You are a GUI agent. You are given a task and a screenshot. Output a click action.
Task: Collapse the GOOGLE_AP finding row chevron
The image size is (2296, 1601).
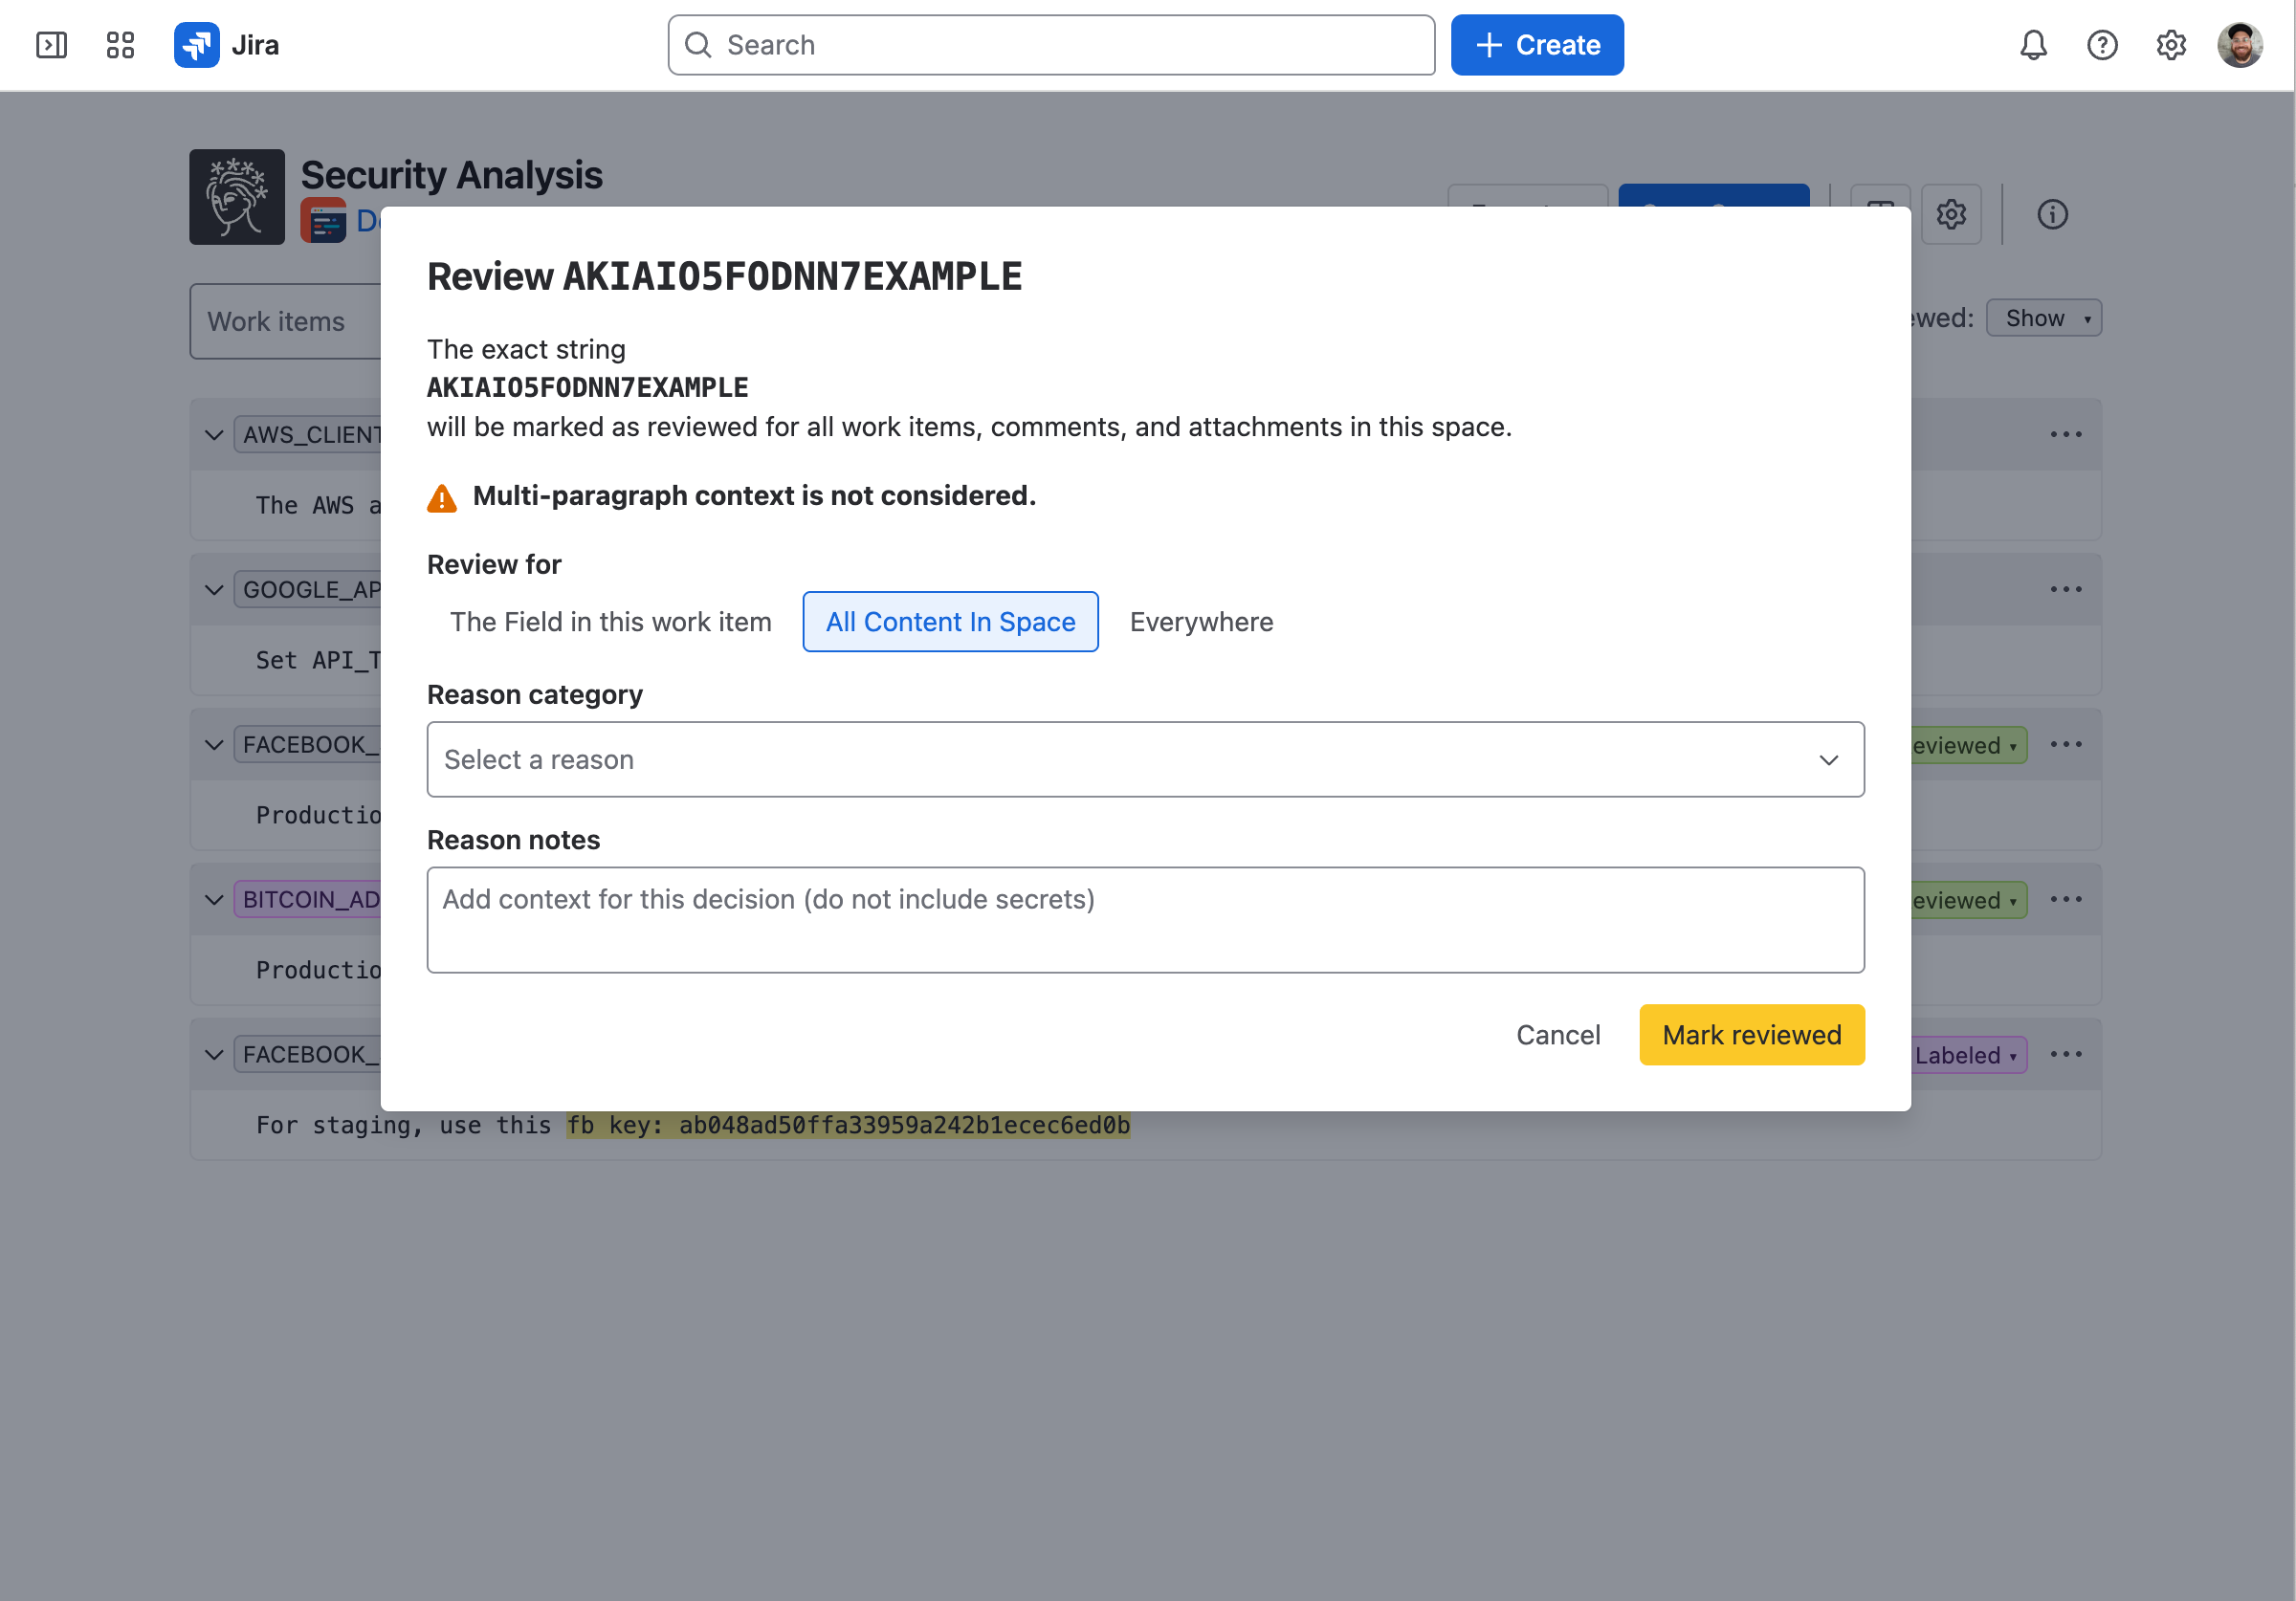coord(213,590)
